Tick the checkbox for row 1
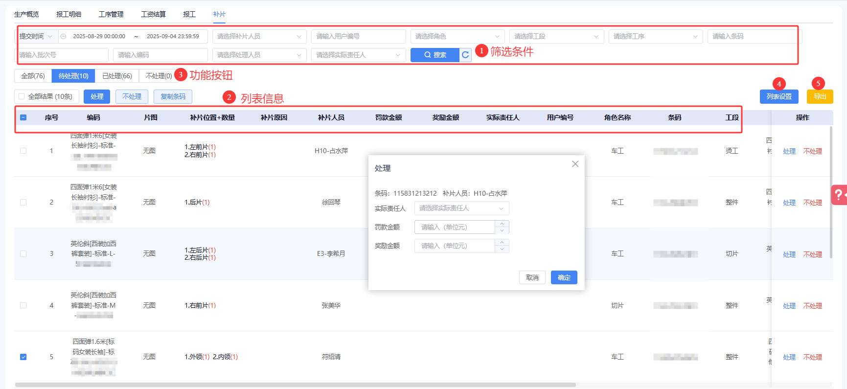Image resolution: width=847 pixels, height=389 pixels. 23,151
